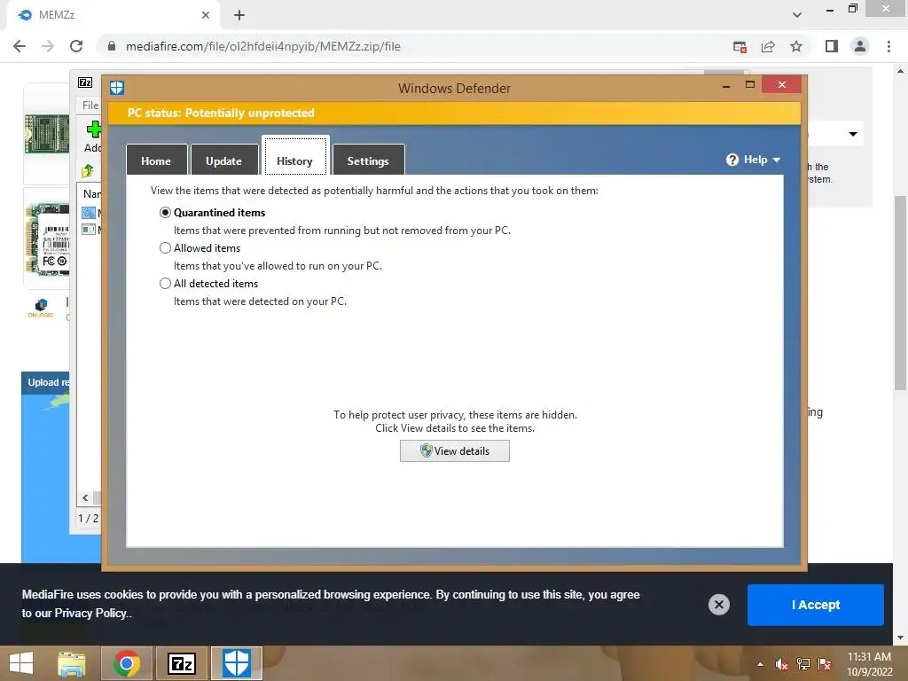Click the browser back arrow
The width and height of the screenshot is (908, 681).
pos(20,46)
